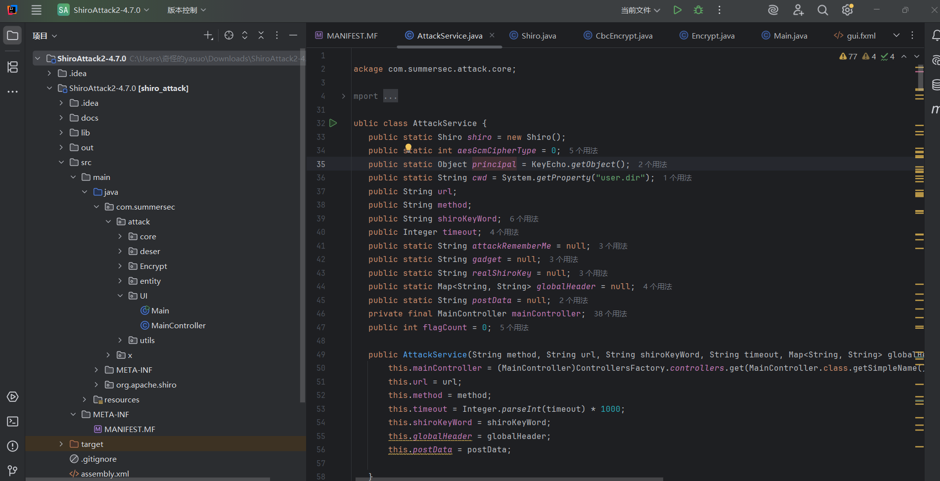The height and width of the screenshot is (481, 940).
Task: Open the Git tool window icon
Action: [13, 470]
